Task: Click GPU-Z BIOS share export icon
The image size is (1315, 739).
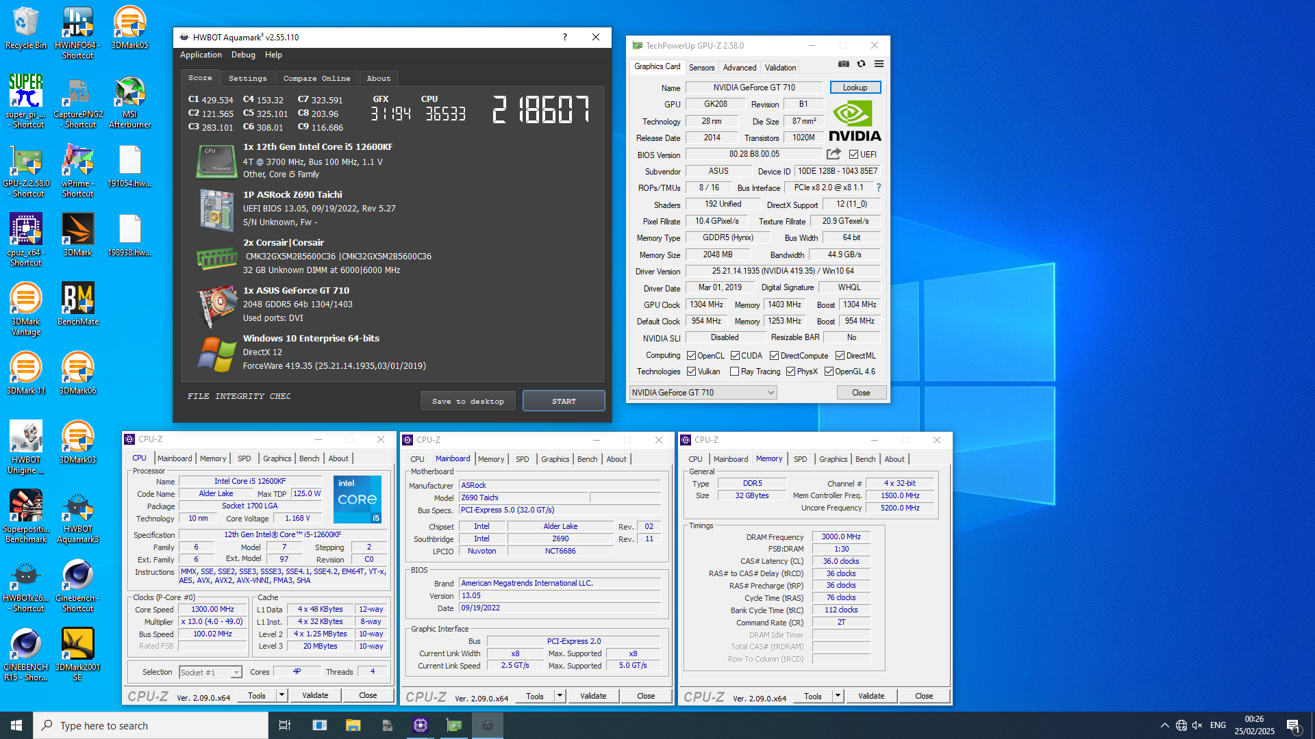Action: point(834,154)
